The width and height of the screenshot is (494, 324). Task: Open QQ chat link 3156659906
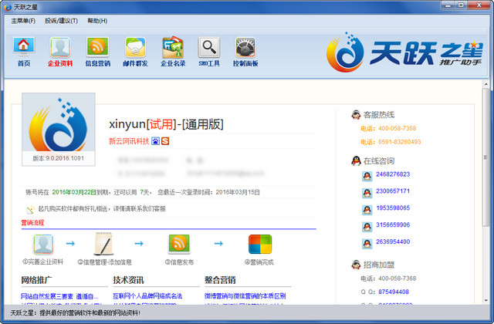pos(393,224)
